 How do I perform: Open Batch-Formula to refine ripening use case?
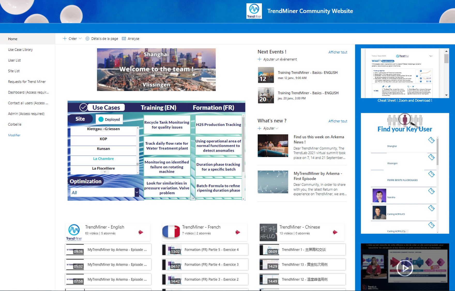pos(218,188)
